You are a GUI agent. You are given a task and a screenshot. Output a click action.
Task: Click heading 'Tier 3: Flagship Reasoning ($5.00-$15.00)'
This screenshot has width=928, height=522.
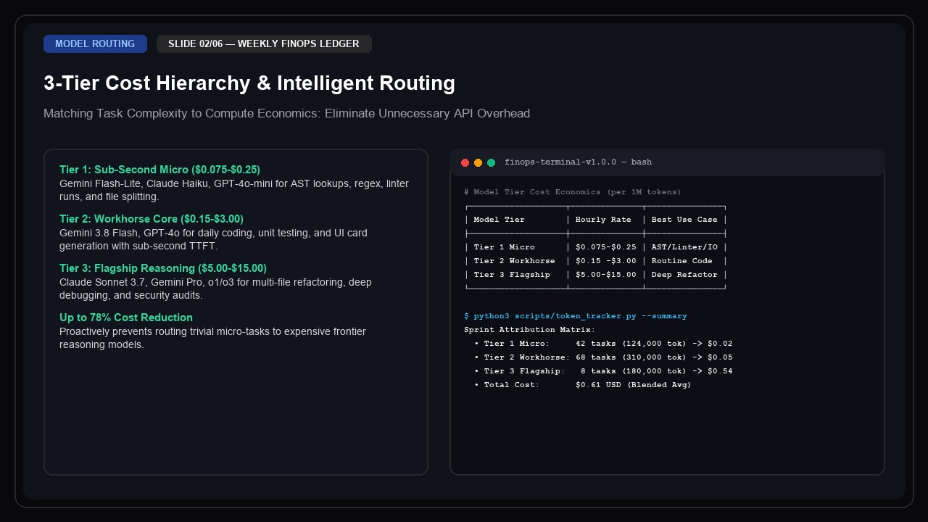[163, 268]
